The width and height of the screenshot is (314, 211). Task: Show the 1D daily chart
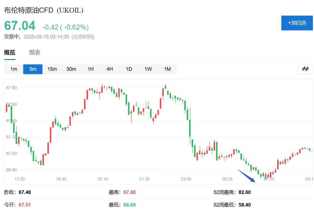[x=129, y=69]
